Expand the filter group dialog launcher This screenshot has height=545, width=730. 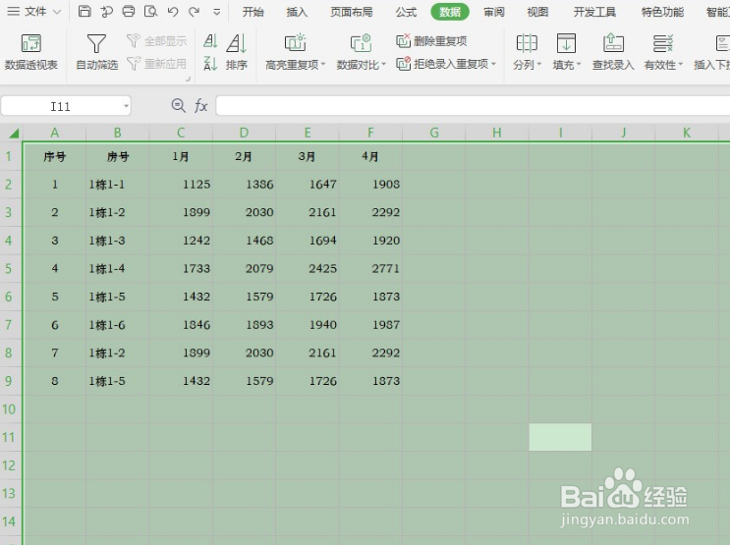point(188,80)
